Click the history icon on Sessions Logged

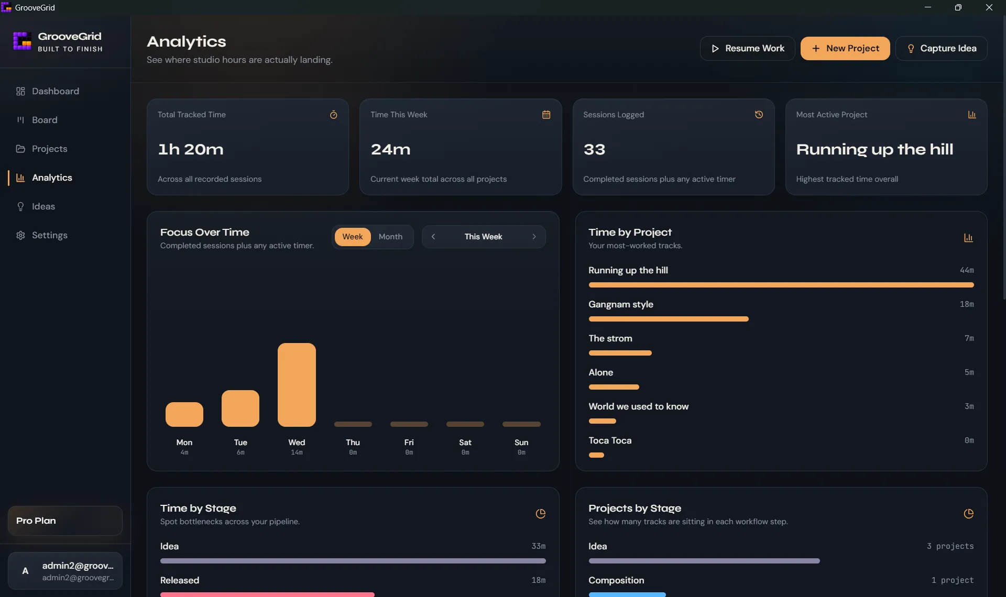pyautogui.click(x=759, y=115)
